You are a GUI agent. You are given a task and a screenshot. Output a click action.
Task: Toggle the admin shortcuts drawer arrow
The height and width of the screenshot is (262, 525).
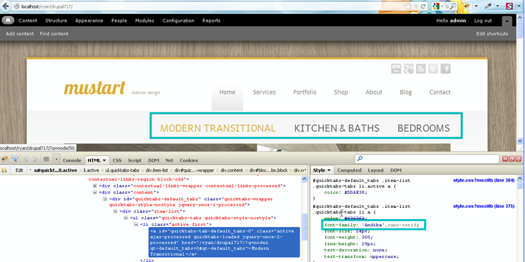coord(507,21)
